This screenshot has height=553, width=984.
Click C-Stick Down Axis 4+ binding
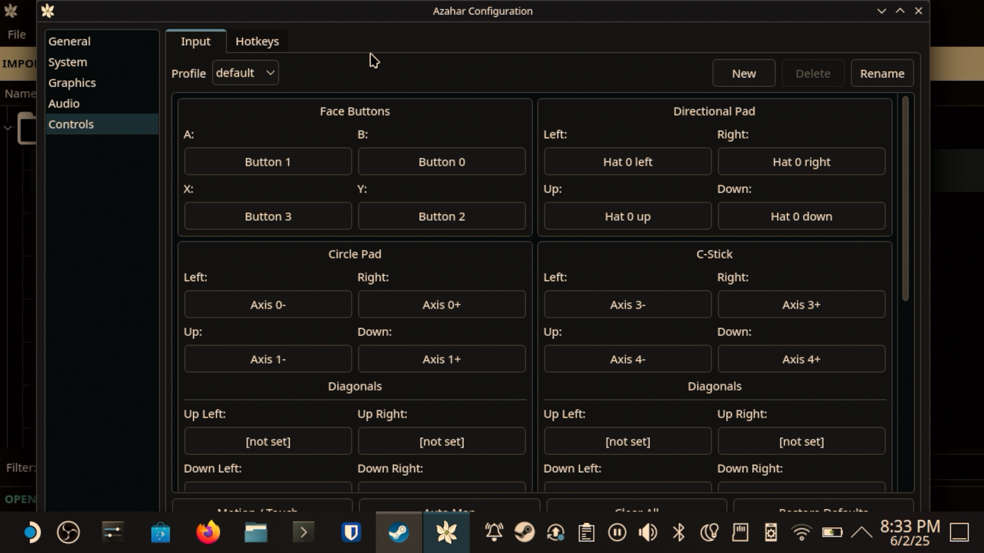tap(802, 359)
